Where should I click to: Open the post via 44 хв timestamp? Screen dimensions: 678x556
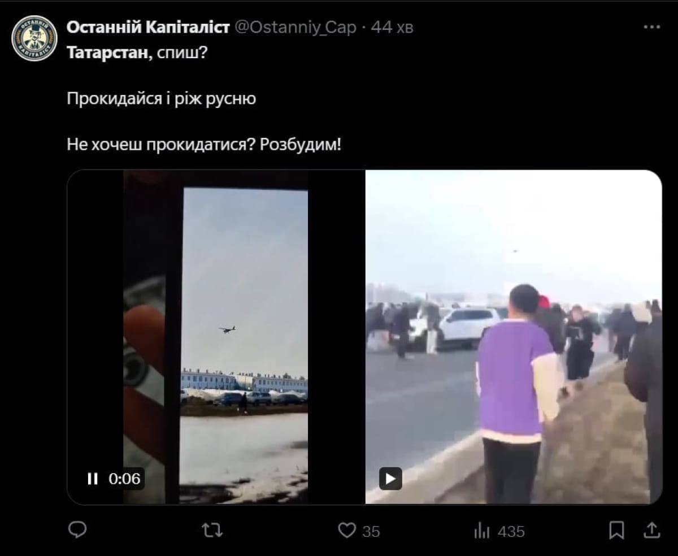click(x=392, y=27)
